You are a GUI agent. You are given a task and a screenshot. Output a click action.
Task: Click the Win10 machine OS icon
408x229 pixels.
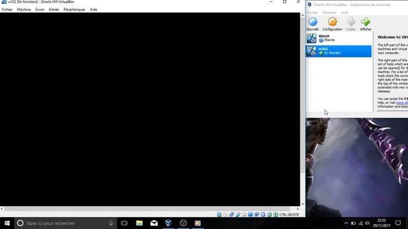click(311, 38)
